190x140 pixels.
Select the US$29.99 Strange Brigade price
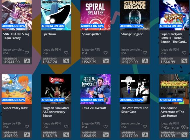coord(130,62)
